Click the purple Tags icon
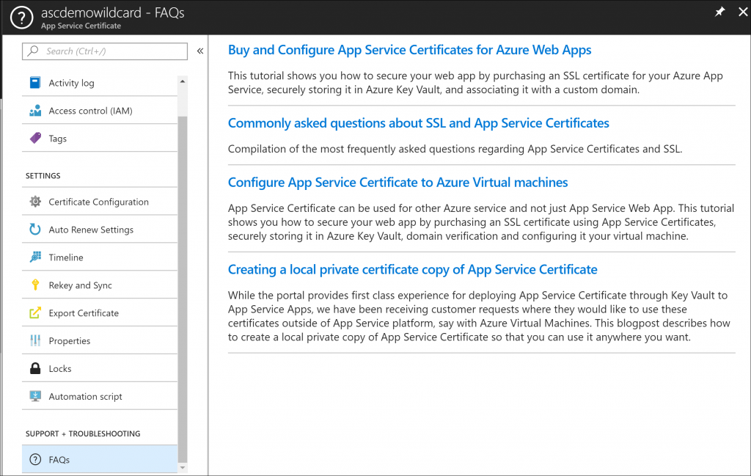The image size is (751, 476). pos(35,139)
